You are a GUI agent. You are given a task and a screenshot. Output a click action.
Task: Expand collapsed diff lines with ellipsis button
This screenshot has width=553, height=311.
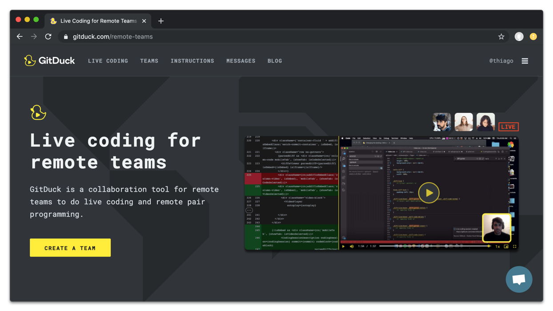pos(249,210)
